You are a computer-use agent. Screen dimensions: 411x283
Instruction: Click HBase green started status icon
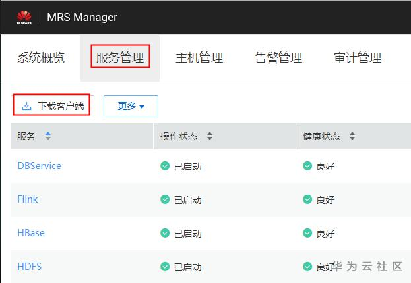pyautogui.click(x=165, y=233)
